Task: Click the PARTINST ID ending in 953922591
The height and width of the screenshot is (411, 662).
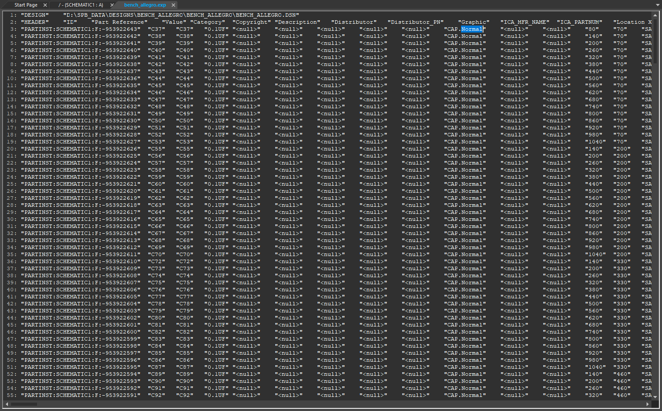Action: point(81,395)
